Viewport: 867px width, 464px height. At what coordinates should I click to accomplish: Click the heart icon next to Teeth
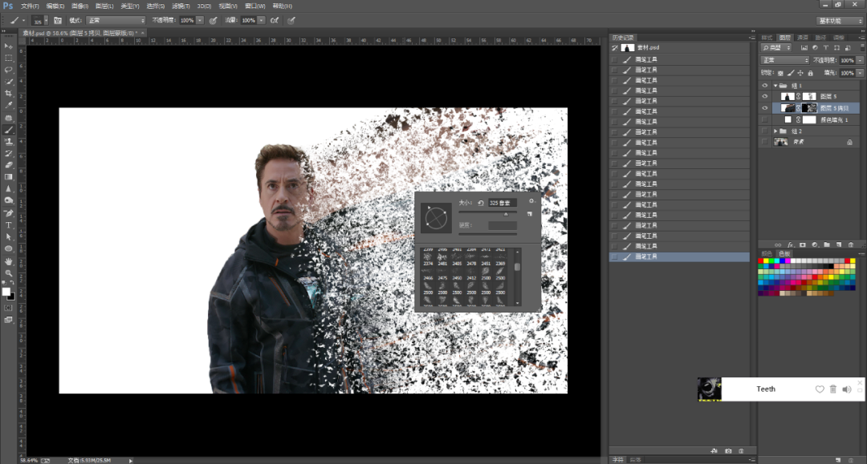pyautogui.click(x=820, y=389)
